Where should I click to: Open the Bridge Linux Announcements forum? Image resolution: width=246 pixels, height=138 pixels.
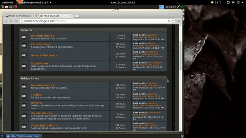point(42,85)
